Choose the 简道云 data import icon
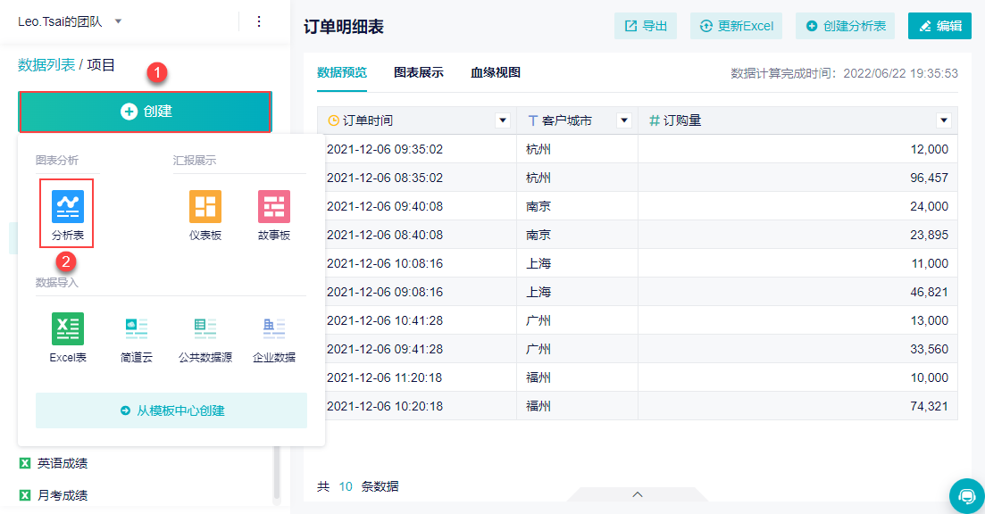 click(x=137, y=329)
